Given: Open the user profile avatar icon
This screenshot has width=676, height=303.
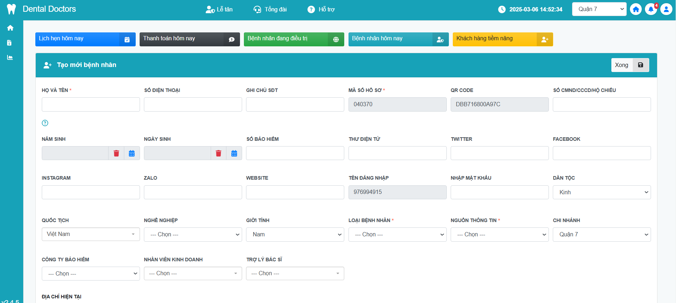Looking at the screenshot, I should (x=666, y=9).
